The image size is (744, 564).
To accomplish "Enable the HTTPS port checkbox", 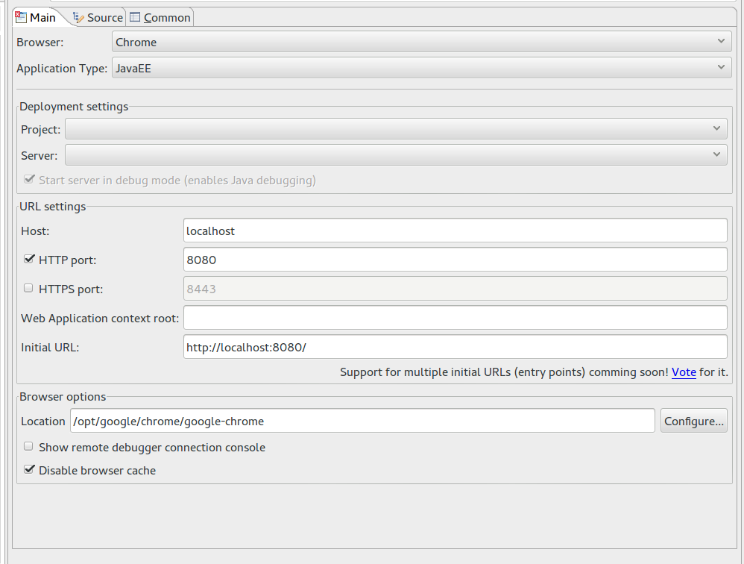I will (28, 288).
